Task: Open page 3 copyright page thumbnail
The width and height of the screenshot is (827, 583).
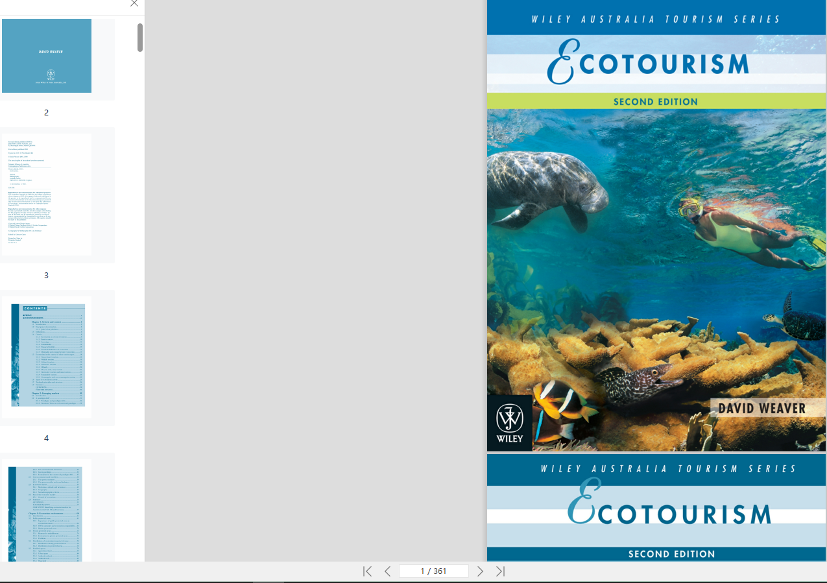Action: point(47,195)
